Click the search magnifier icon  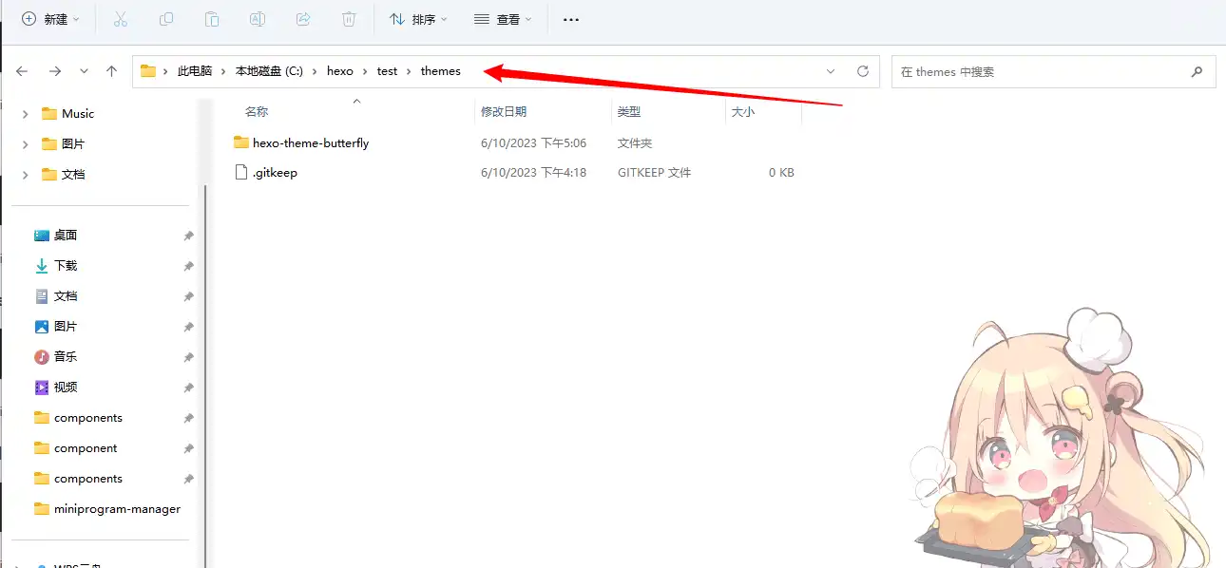point(1197,70)
